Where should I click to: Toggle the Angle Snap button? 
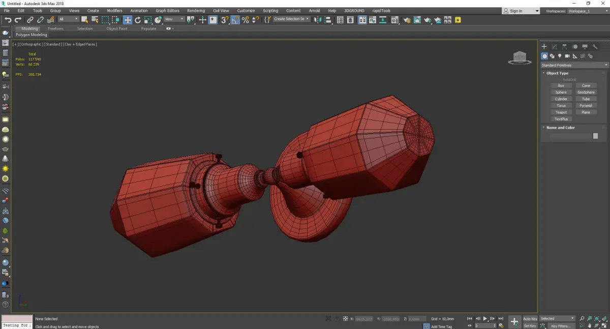tap(235, 20)
